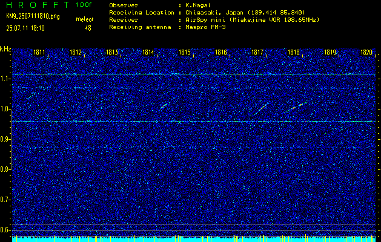Click the Observer field label
Image resolution: width=381 pixels, height=242 pixels.
coord(124,5)
